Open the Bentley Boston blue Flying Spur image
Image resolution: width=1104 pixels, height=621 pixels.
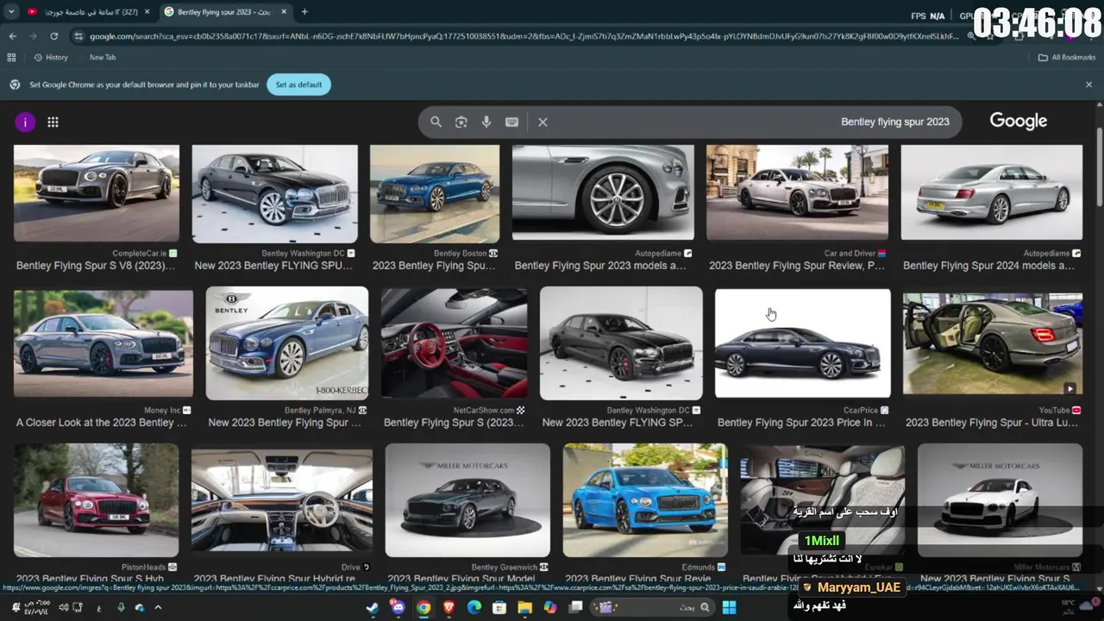[435, 193]
